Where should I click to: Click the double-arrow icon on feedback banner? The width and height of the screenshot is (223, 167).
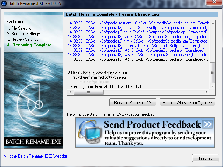pyautogui.click(x=208, y=124)
